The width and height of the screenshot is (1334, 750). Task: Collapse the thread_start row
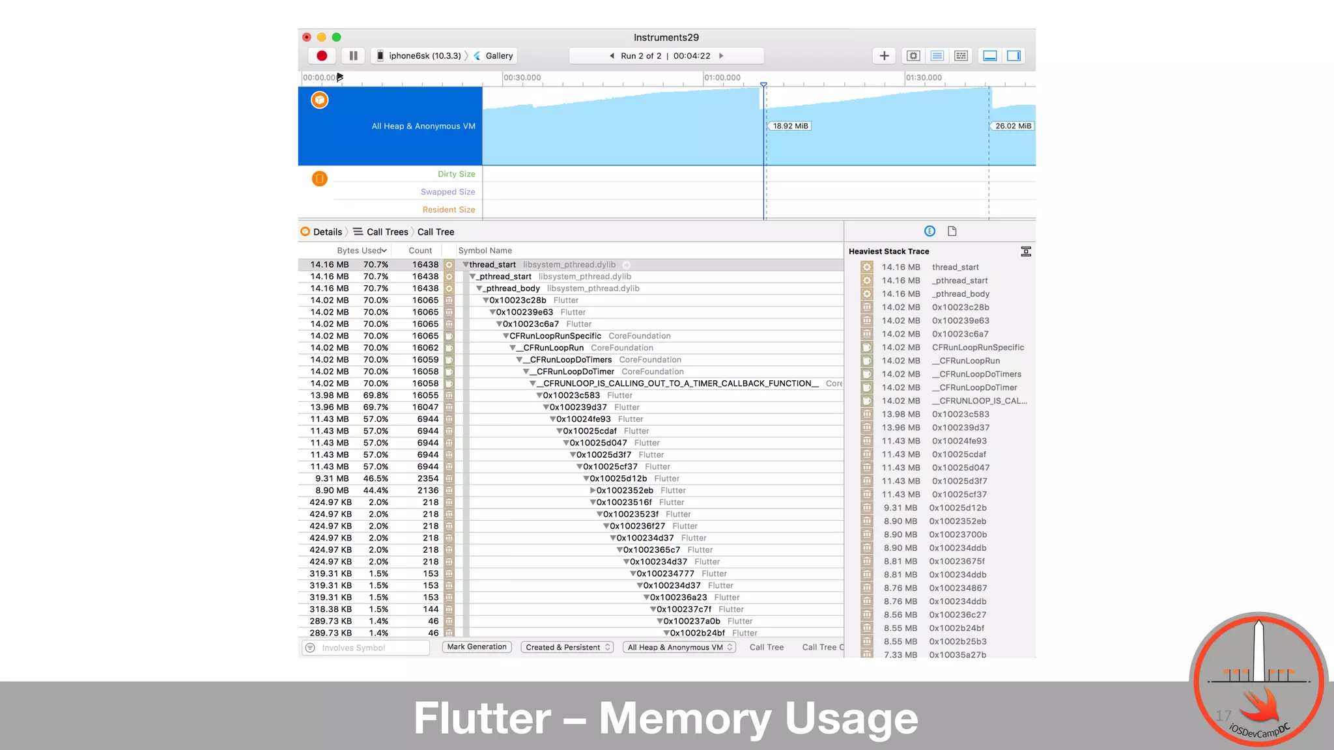(466, 265)
